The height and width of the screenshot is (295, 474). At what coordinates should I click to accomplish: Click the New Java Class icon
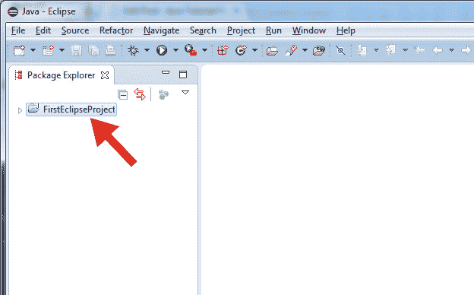(x=241, y=50)
